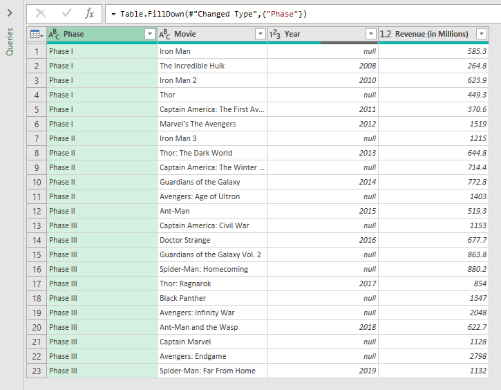Click the Iron Man movie cell
501x390 pixels.
[x=212, y=51]
